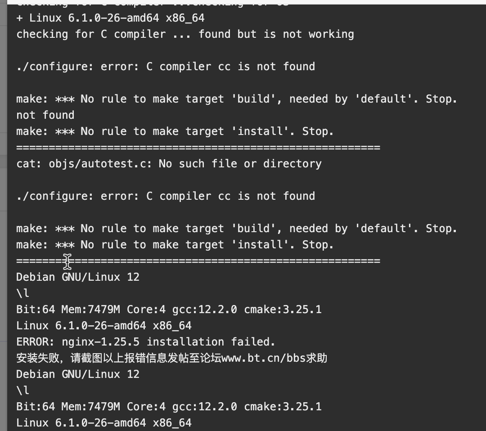Click the first "target 'build'" make error line
This screenshot has width=486, height=431.
coord(237,99)
